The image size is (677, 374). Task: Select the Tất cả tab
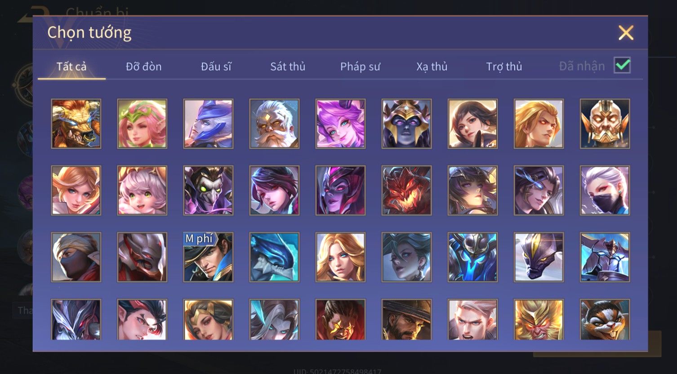(x=71, y=67)
